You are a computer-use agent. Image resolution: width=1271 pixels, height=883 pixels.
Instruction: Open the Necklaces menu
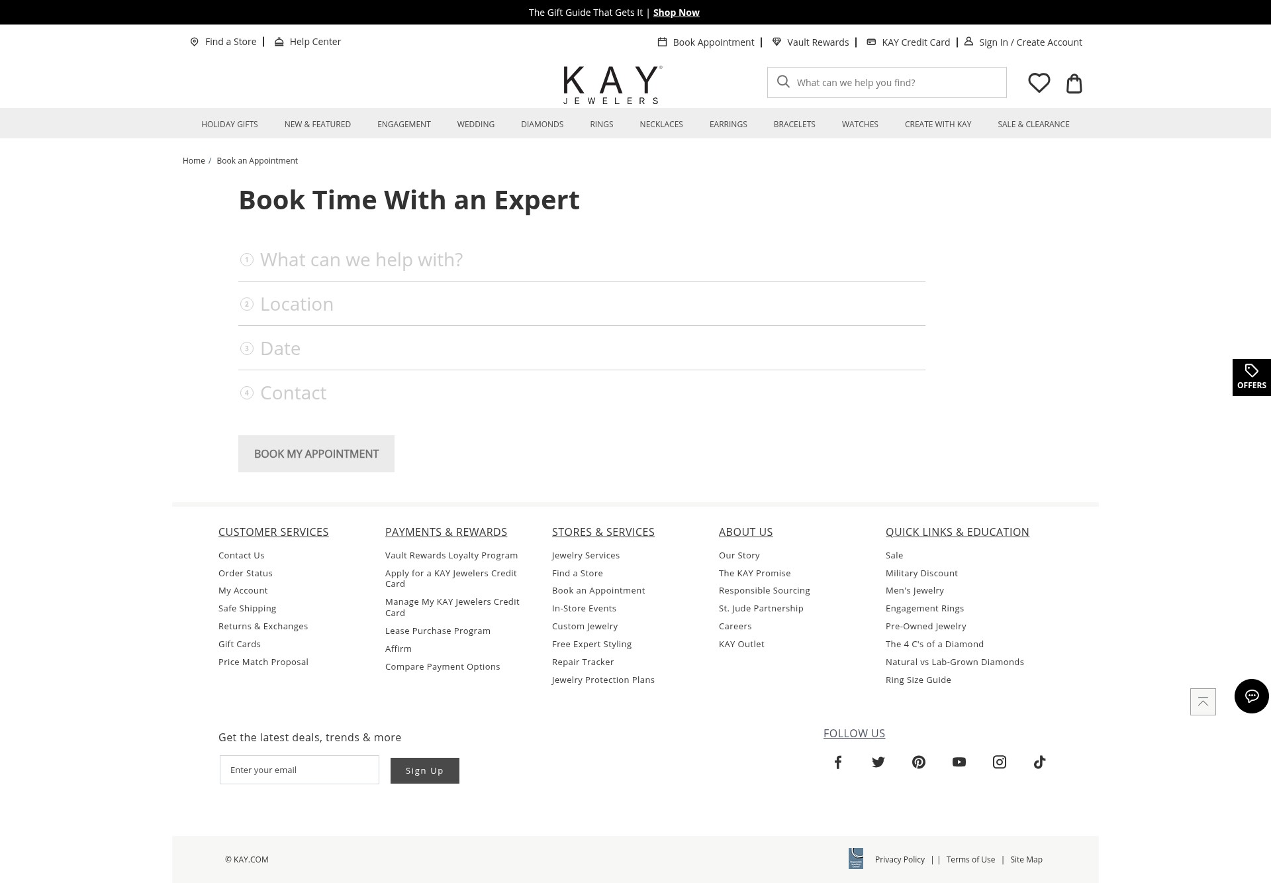(x=661, y=124)
